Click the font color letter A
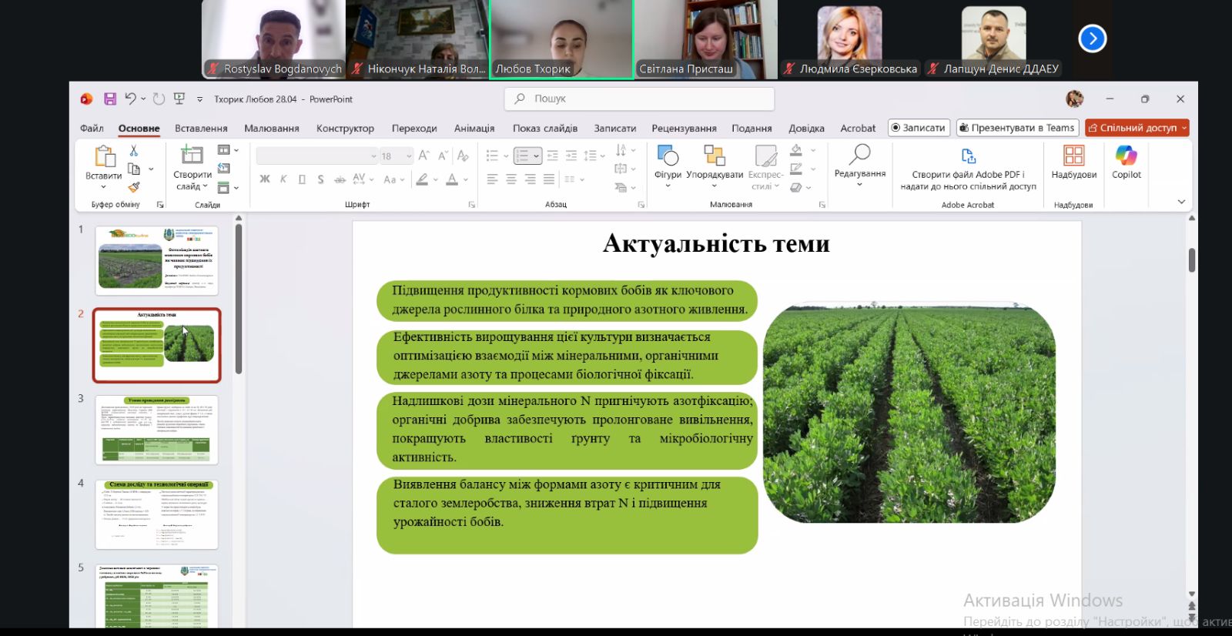1232x636 pixels. 452,179
